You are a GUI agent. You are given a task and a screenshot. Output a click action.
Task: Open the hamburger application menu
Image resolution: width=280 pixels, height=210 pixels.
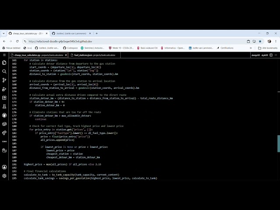(4, 55)
